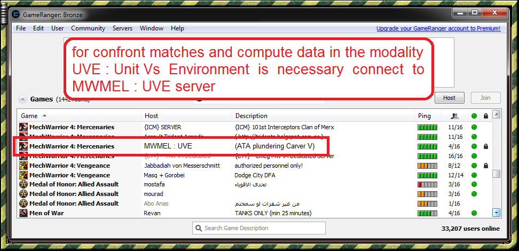519x251 pixels.
Task: Select description ATA plundering Carver V
Action: pos(274,146)
